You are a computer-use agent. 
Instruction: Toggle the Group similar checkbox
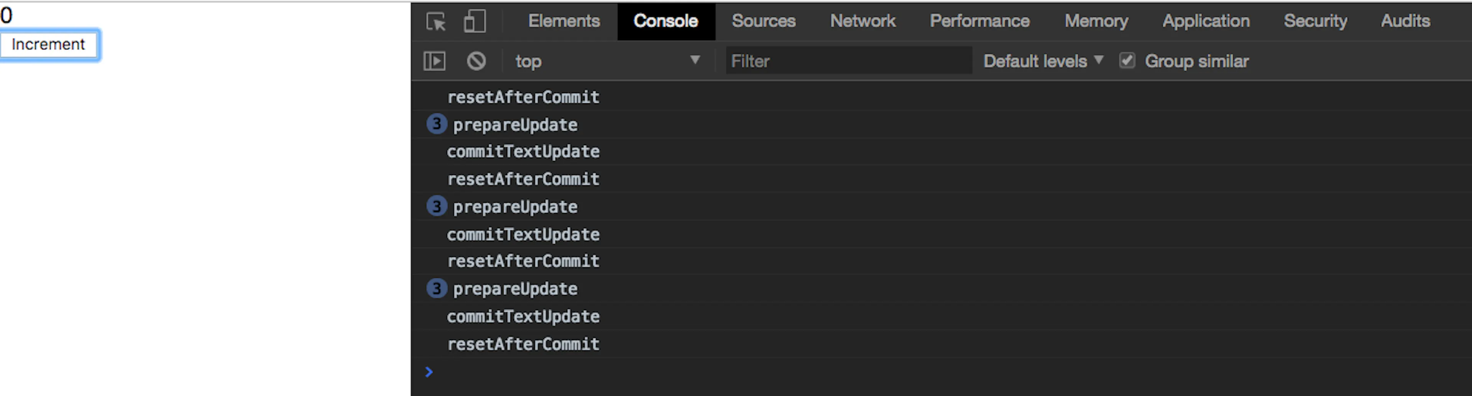coord(1127,60)
